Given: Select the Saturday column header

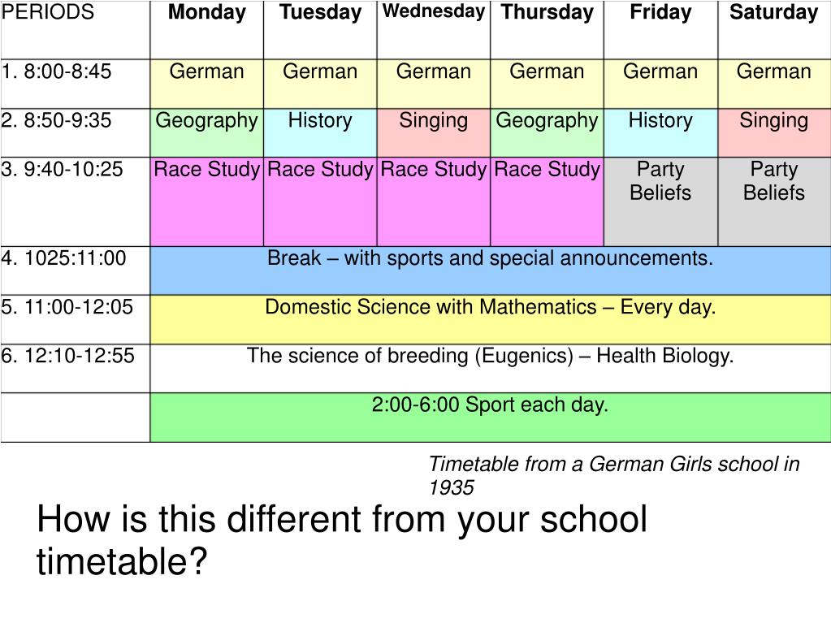Looking at the screenshot, I should [774, 30].
